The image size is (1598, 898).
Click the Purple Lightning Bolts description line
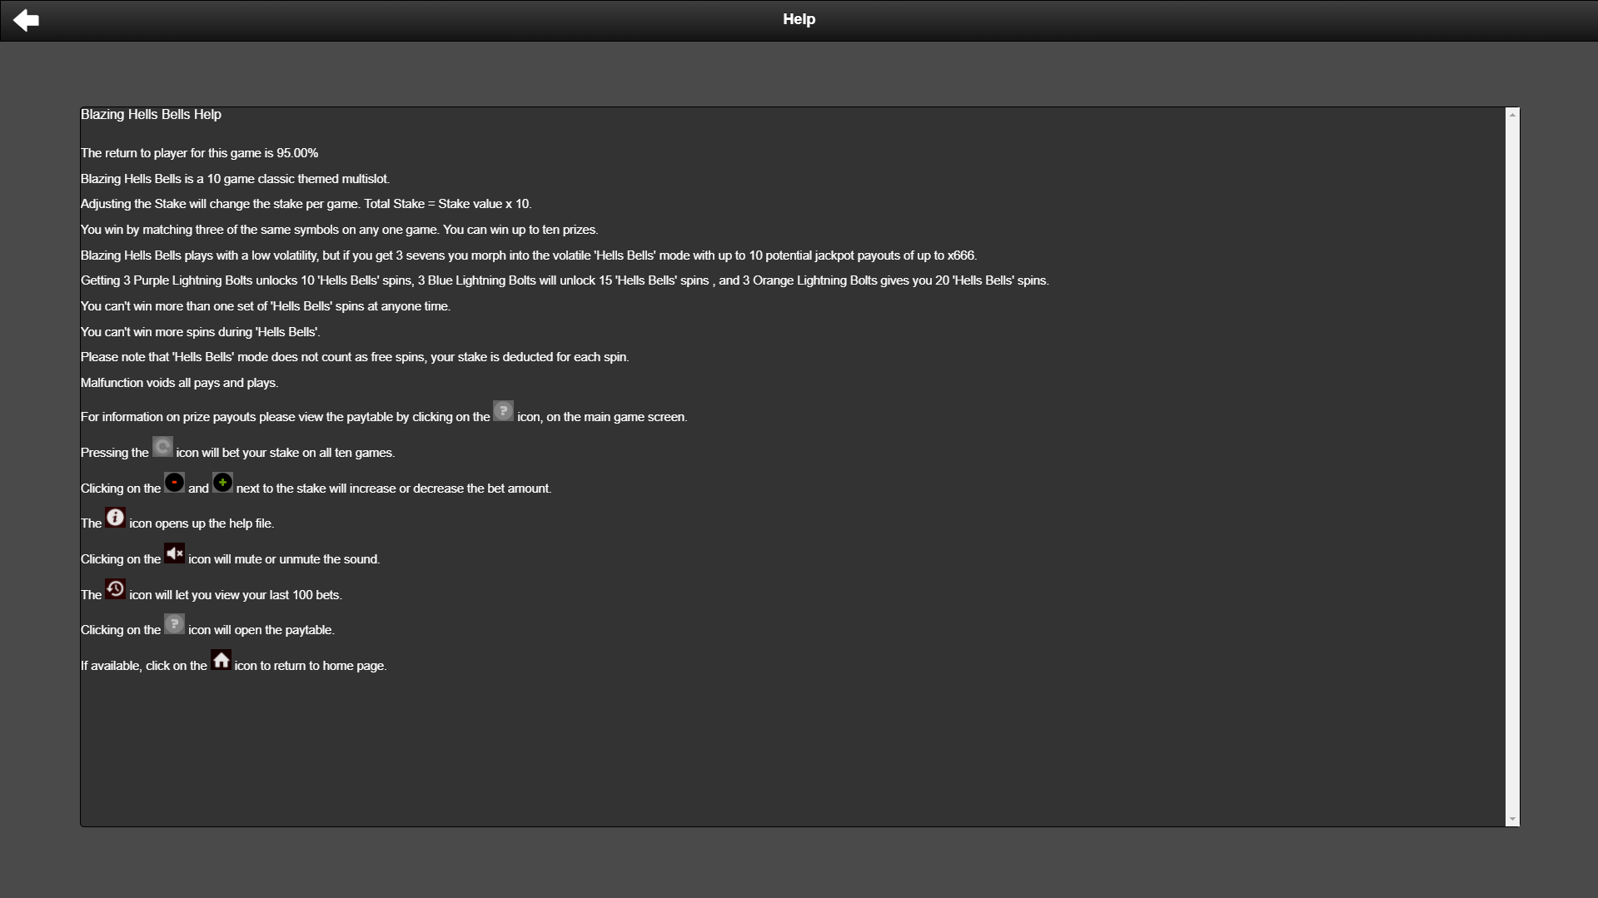(564, 280)
